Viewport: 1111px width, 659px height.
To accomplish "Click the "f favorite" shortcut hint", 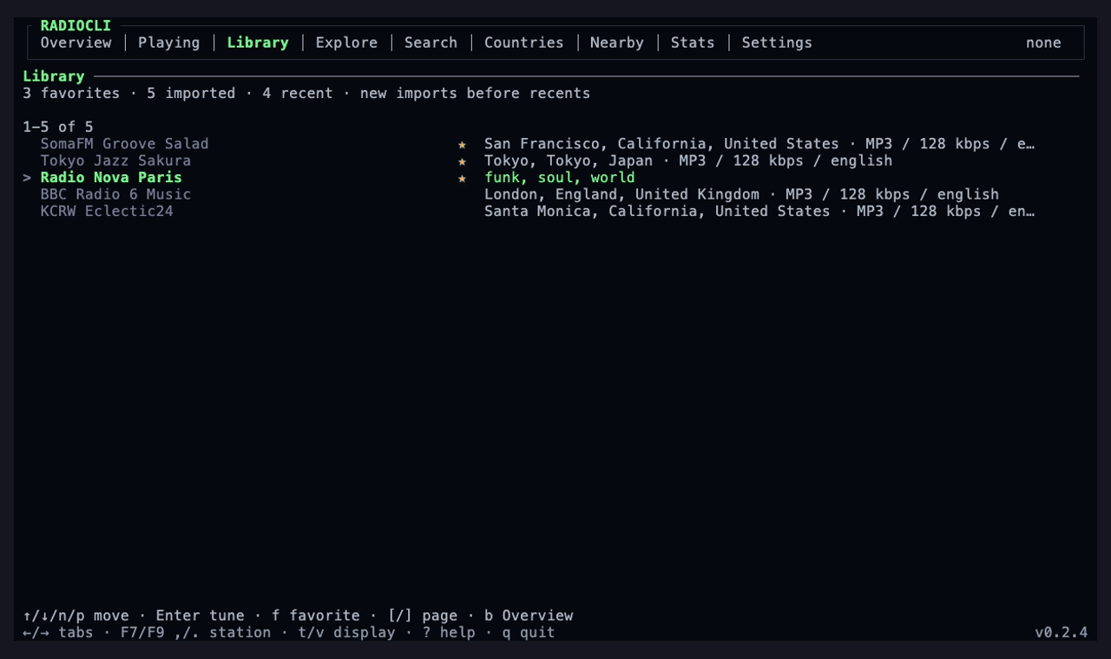I will (x=316, y=616).
